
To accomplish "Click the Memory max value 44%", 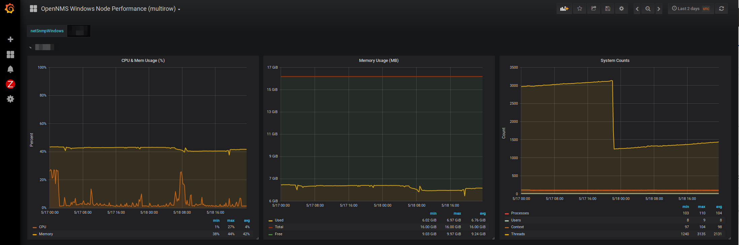I will [x=231, y=234].
